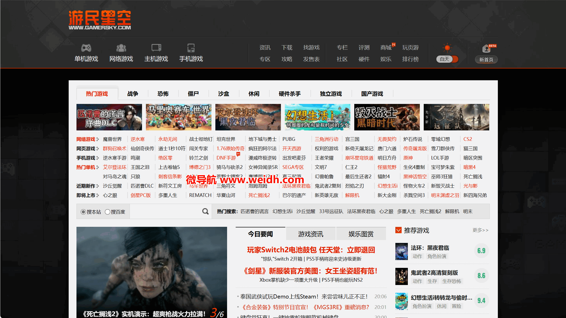
Task: Click the 找游戏 nav link
Action: [311, 48]
